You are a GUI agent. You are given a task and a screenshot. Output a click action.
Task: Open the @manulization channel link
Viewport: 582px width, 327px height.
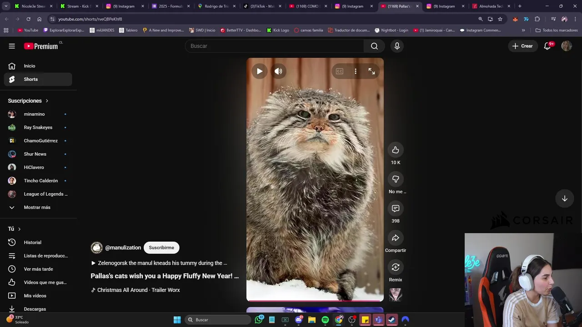(123, 248)
